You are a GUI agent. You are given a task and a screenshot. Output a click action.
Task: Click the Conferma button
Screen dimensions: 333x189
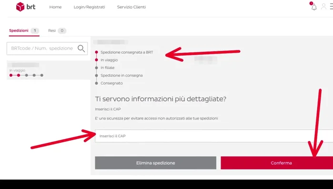click(x=277, y=163)
